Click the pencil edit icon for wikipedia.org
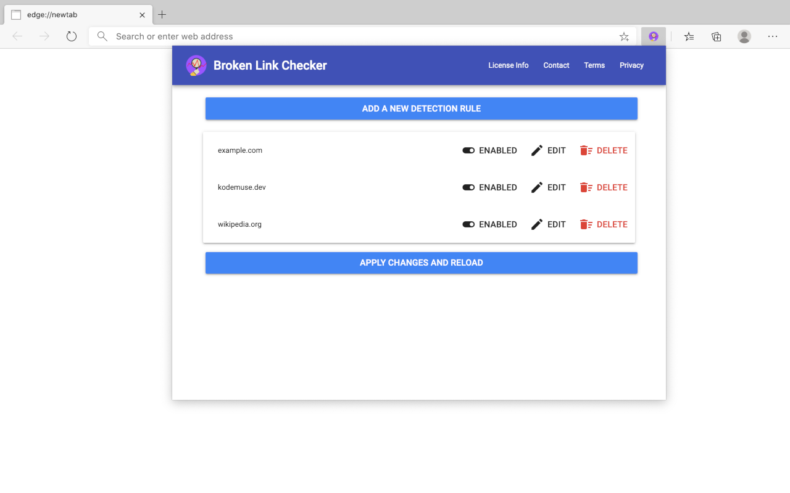The height and width of the screenshot is (493, 790). (x=537, y=224)
